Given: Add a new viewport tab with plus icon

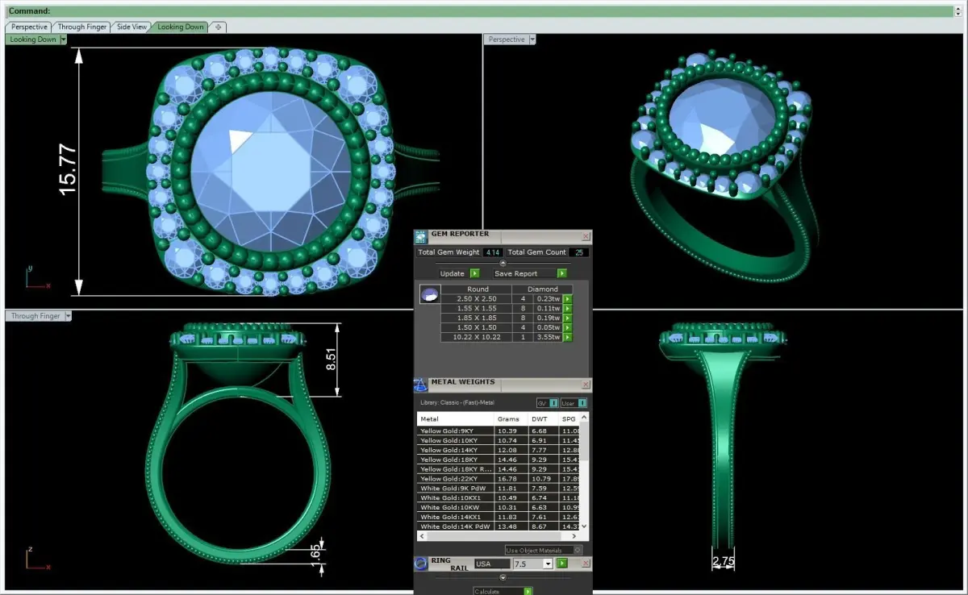Looking at the screenshot, I should 218,27.
